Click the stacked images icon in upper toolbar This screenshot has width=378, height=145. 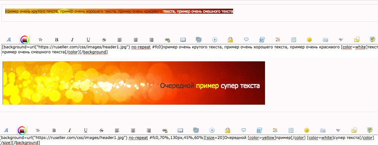click(x=199, y=40)
